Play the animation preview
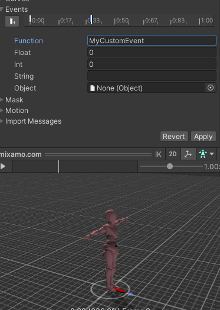 pos(3,166)
